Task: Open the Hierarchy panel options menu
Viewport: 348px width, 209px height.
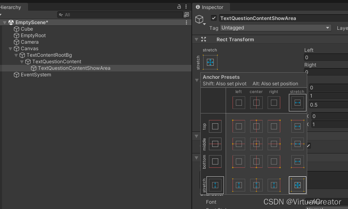Action: tap(186, 7)
